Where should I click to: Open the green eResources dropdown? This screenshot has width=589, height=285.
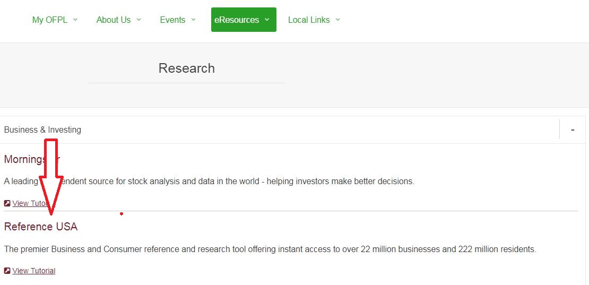237,20
